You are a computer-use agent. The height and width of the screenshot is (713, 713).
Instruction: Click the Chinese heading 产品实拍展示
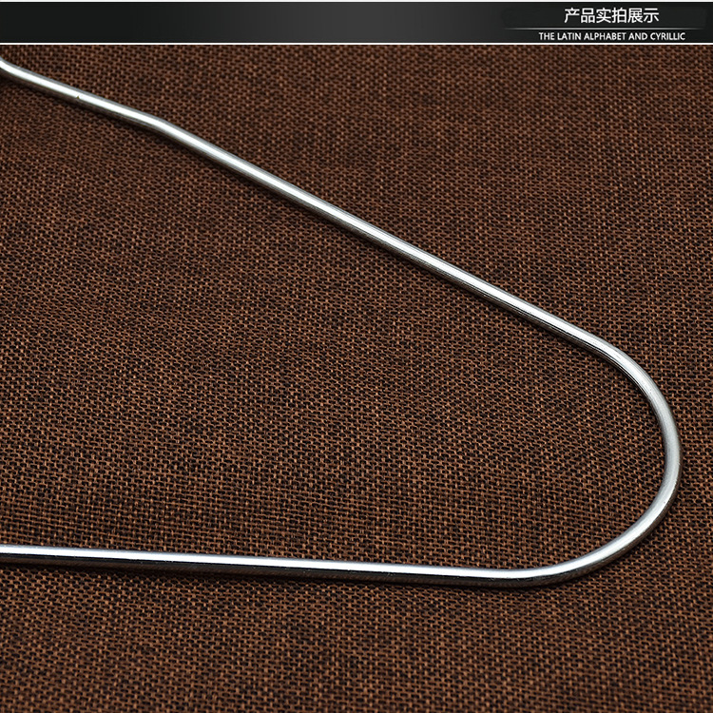(x=611, y=16)
